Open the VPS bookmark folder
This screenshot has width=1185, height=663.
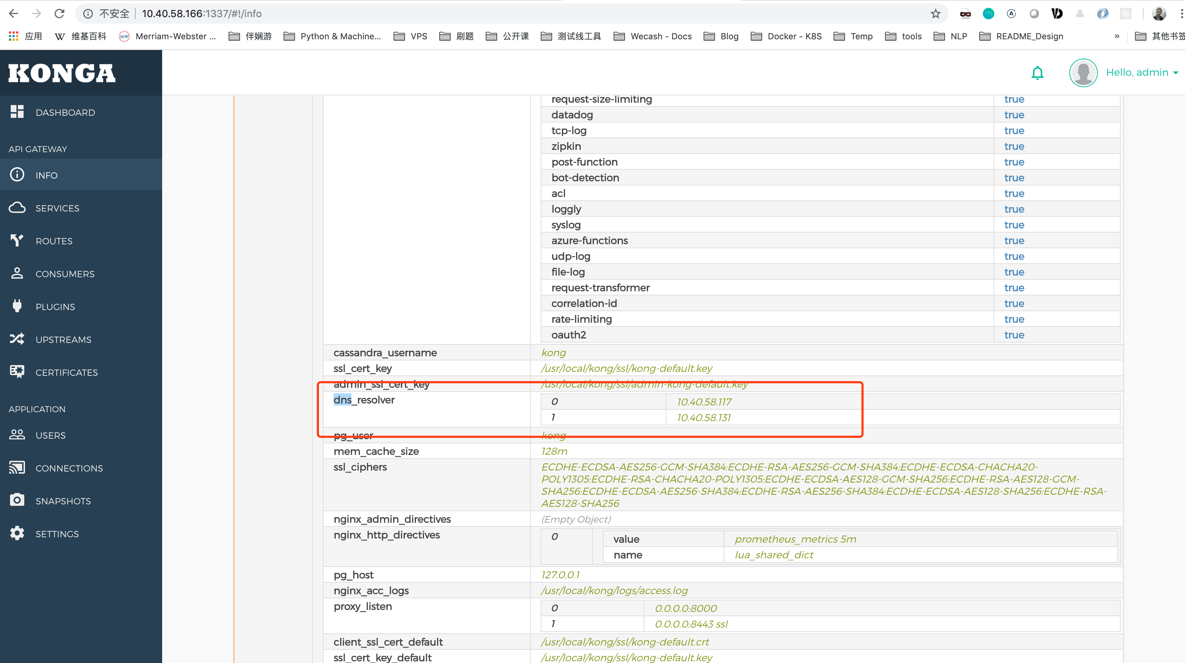410,36
